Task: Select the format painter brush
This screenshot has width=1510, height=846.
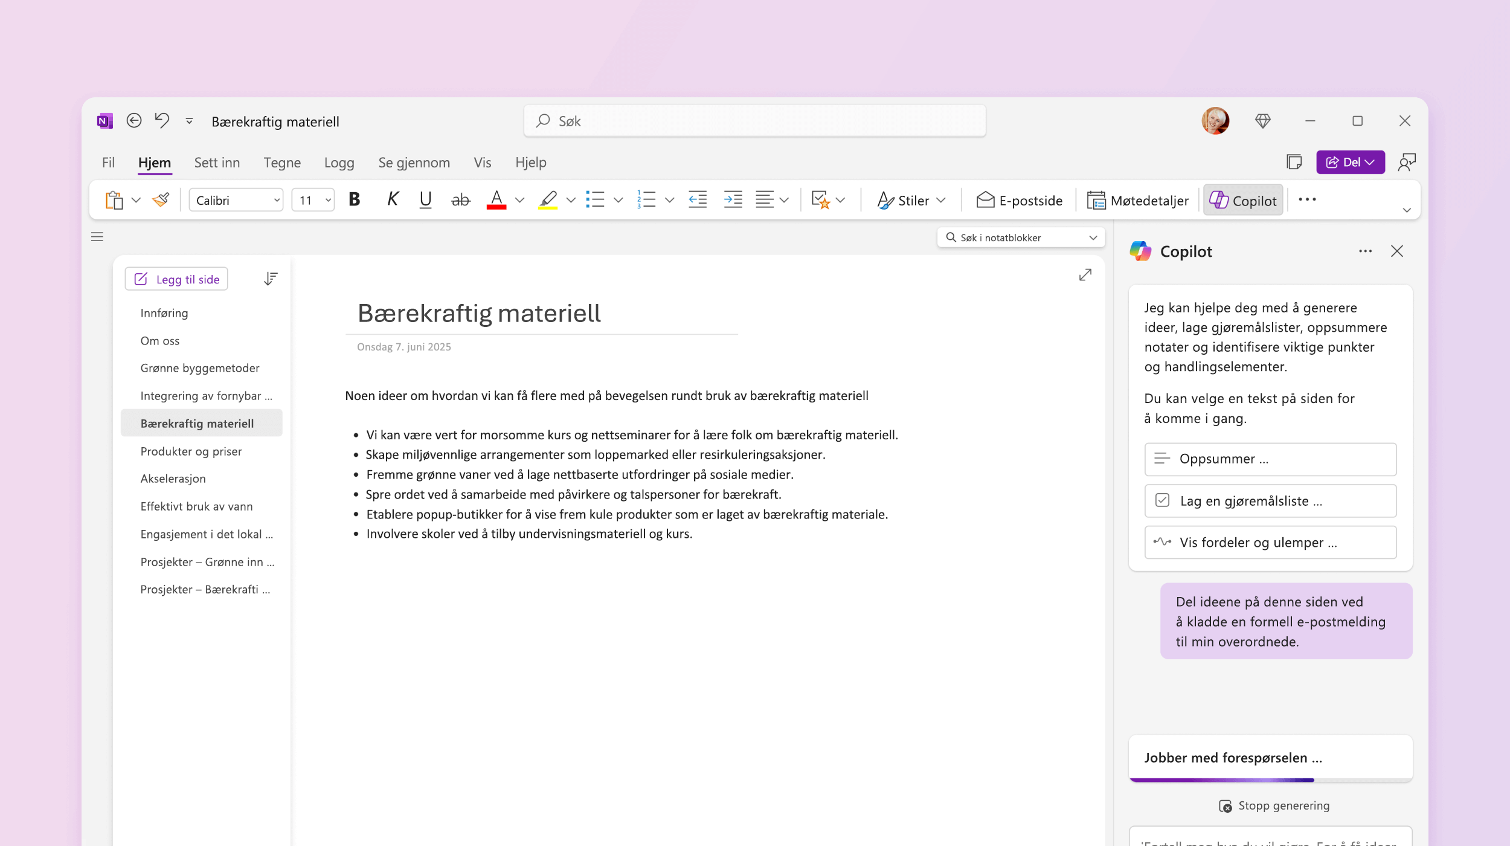Action: point(161,199)
